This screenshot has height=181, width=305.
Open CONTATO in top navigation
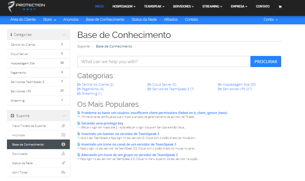(263, 6)
